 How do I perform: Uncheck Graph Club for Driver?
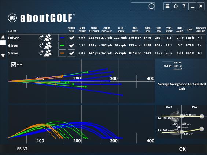(71, 38)
